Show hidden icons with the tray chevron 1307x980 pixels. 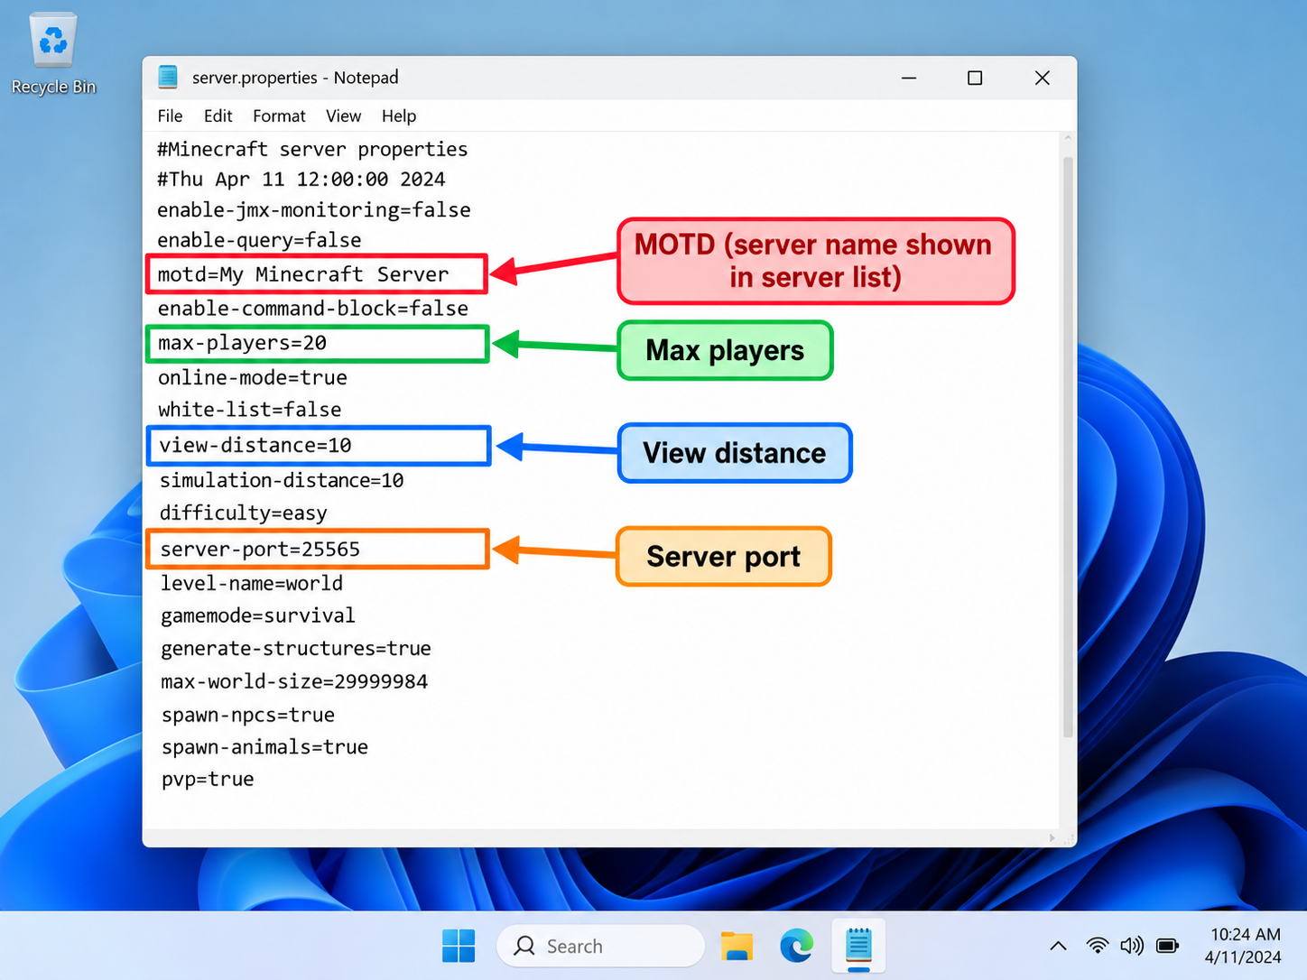tap(1058, 946)
